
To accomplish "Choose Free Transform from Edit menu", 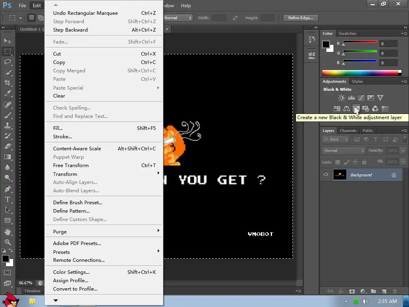I will (104, 165).
